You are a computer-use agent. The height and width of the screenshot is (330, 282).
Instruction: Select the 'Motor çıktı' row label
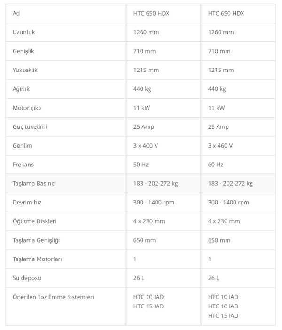tap(27, 108)
